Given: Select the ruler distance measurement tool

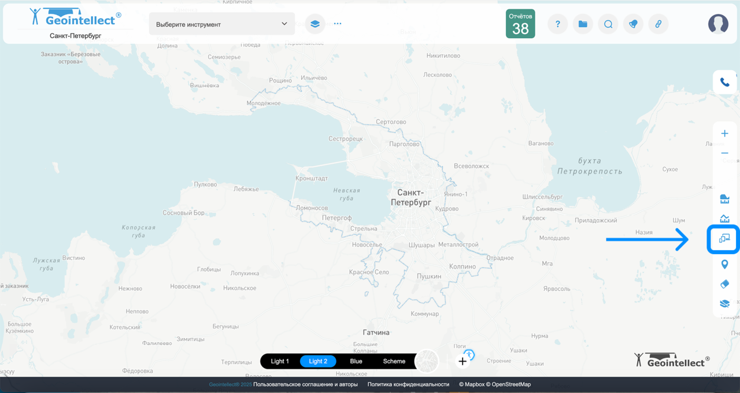Looking at the screenshot, I should click(724, 200).
